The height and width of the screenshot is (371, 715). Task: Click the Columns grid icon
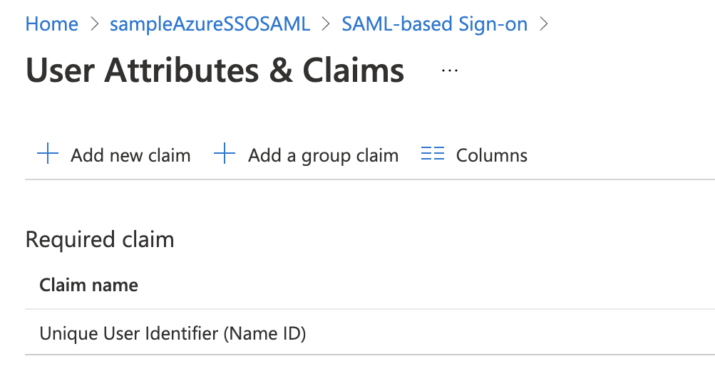[433, 155]
